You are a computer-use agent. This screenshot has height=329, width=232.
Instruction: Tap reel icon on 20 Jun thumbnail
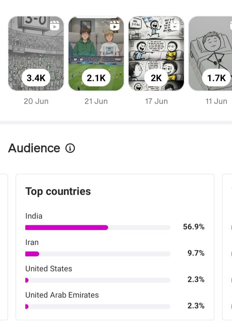55,25
